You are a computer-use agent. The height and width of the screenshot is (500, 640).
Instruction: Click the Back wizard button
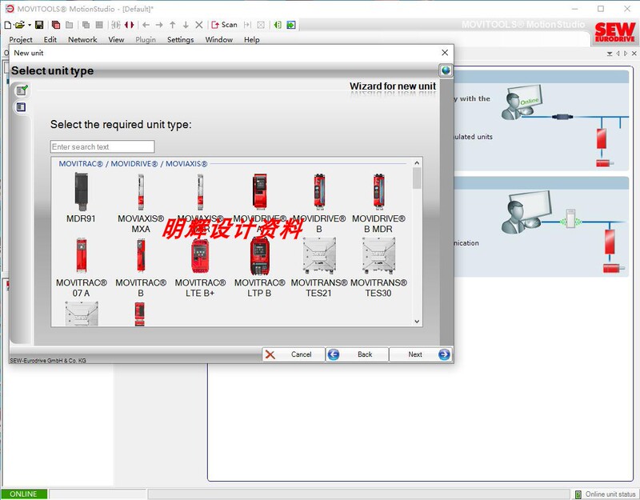357,354
